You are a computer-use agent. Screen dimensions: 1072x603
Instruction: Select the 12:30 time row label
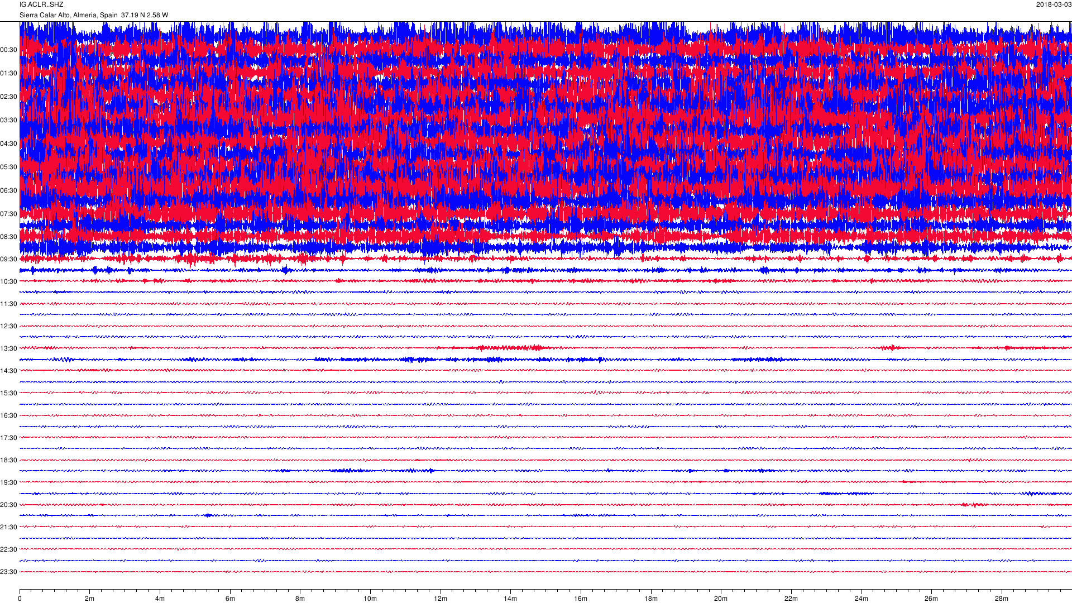point(9,327)
